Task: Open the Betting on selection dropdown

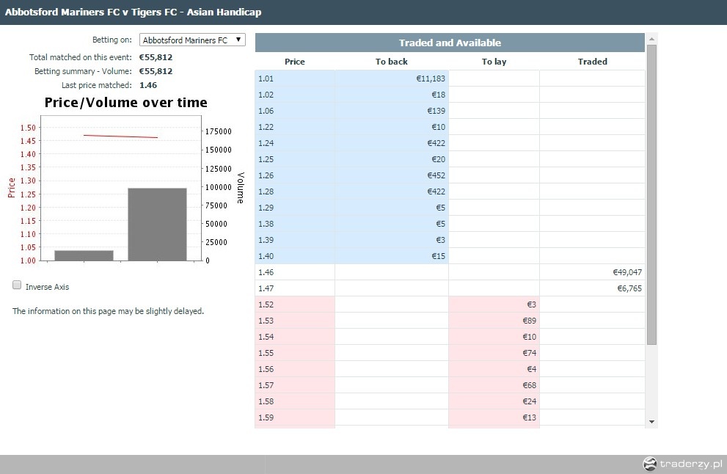Action: 192,40
